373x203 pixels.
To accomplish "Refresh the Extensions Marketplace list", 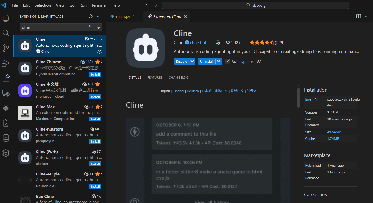I will [91, 16].
